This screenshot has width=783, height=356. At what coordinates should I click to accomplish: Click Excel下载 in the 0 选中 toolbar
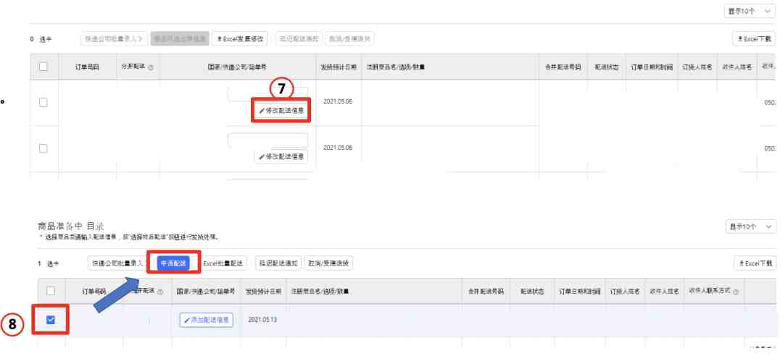click(x=754, y=38)
